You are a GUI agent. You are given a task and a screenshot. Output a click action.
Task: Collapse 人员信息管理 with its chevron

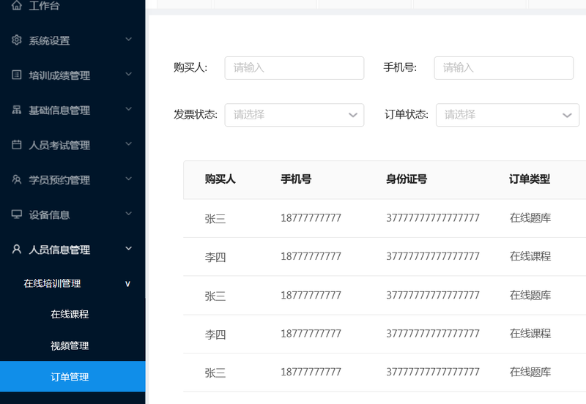(128, 248)
